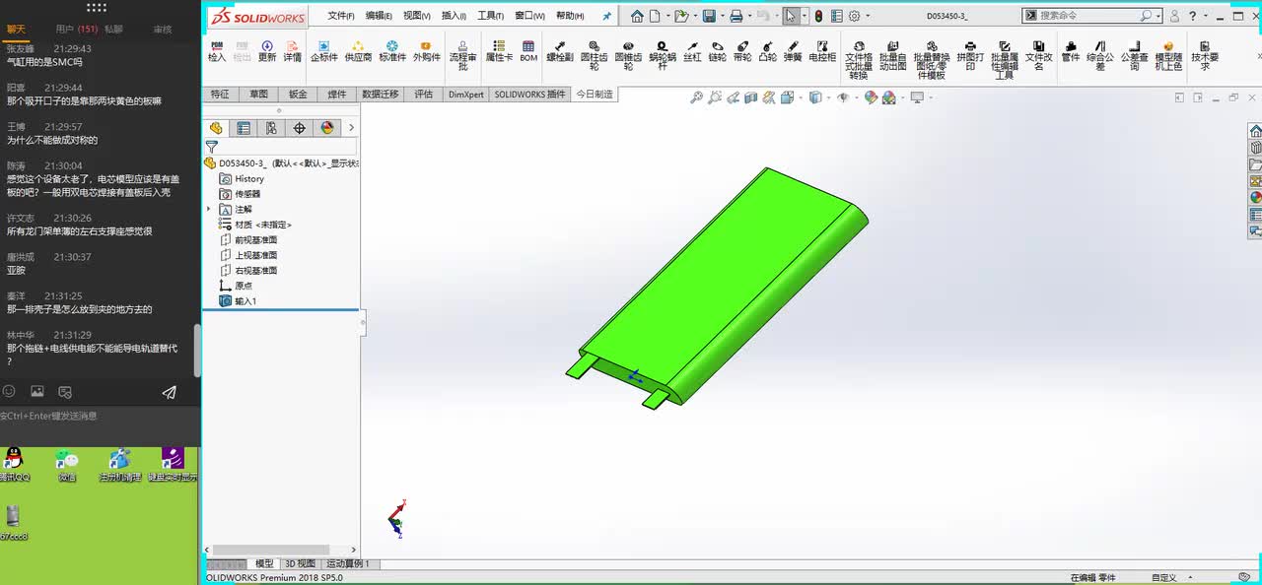The width and height of the screenshot is (1262, 585).
Task: Select the 带轮 pulley tool
Action: pos(741,51)
